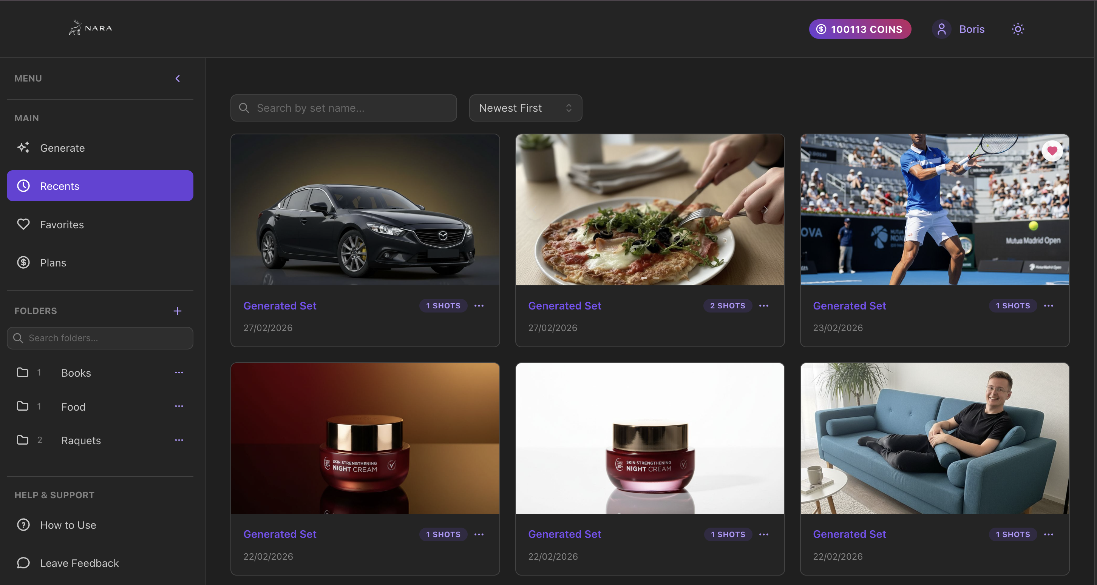Open the Plans page
1097x585 pixels.
53,263
